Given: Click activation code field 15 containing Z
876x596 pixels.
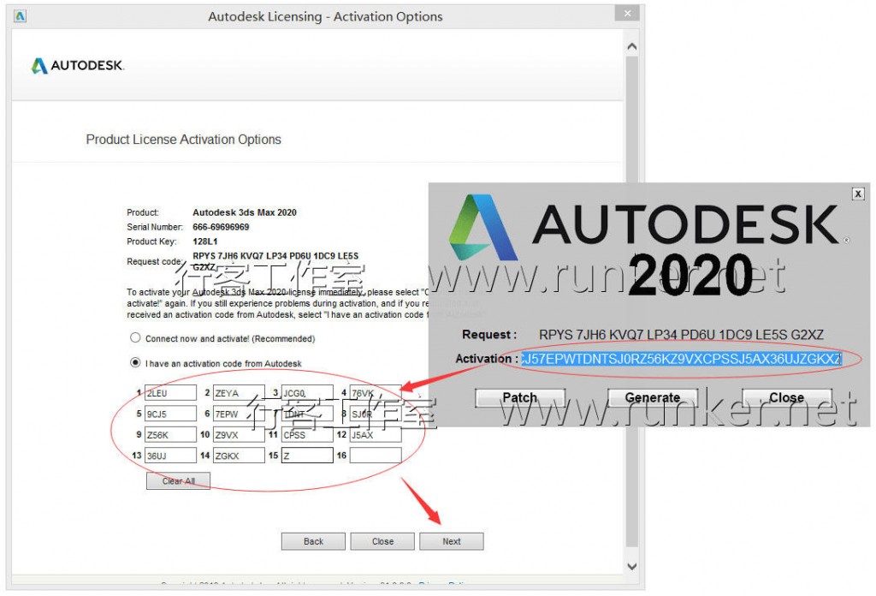Looking at the screenshot, I should tap(307, 455).
